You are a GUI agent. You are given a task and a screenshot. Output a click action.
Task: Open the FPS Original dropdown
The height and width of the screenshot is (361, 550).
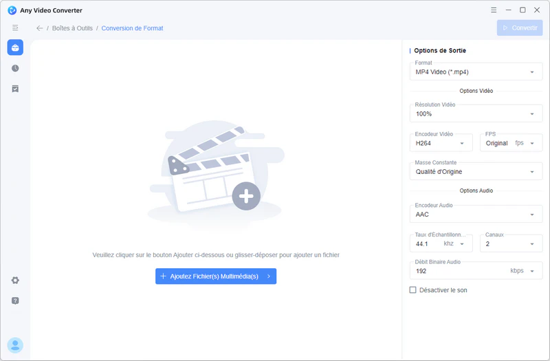coord(511,143)
